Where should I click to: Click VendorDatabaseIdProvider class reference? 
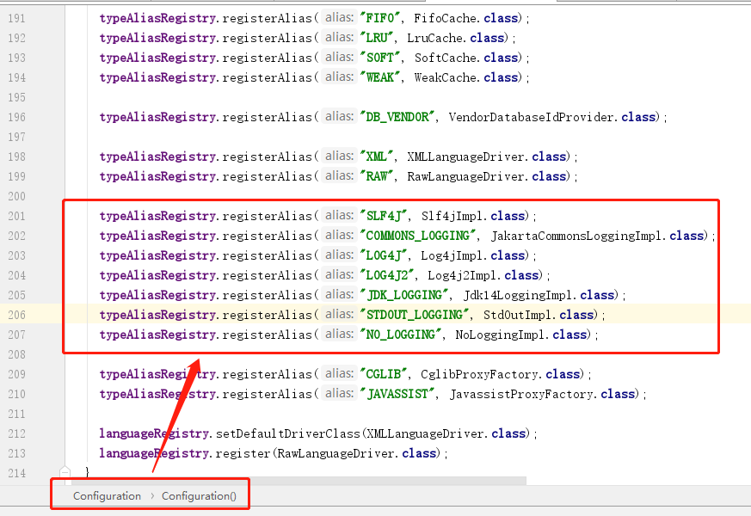point(532,117)
